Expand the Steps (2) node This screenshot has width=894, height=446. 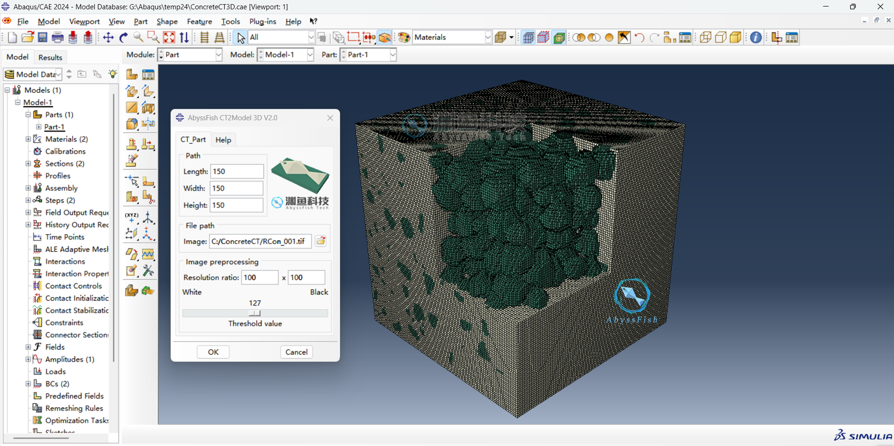coord(28,200)
